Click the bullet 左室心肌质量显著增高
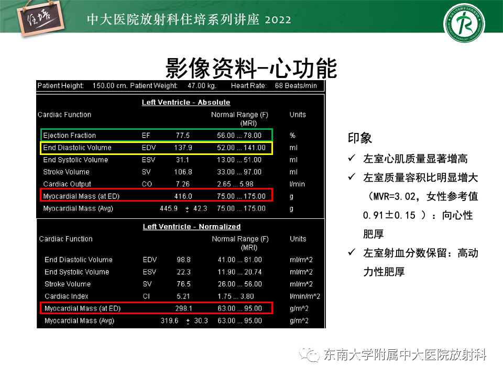This screenshot has width=503, height=377. click(x=415, y=159)
